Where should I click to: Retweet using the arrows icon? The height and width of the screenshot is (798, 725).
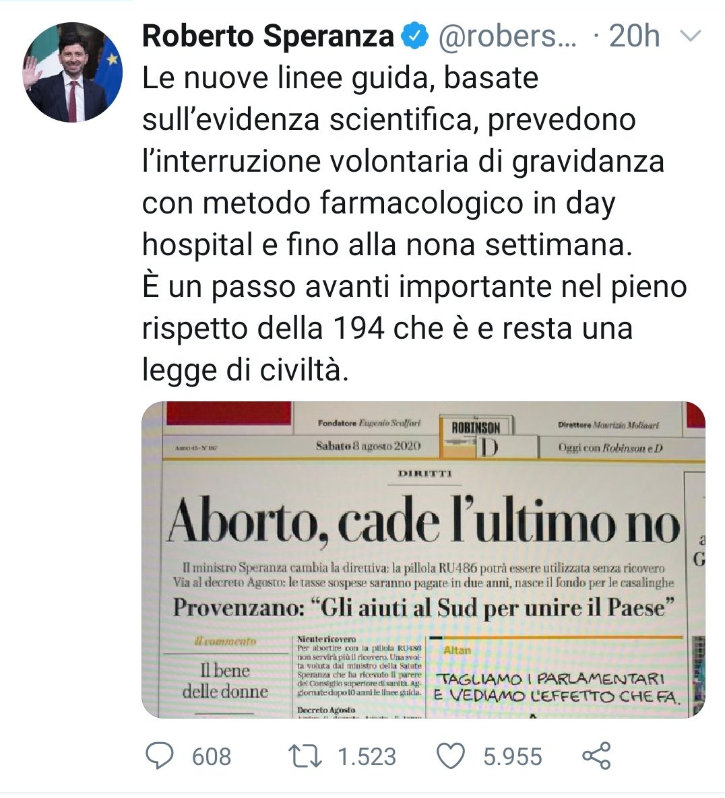click(305, 756)
